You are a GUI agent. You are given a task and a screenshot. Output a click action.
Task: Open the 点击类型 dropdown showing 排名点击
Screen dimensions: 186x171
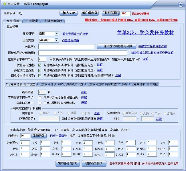[x=49, y=40]
